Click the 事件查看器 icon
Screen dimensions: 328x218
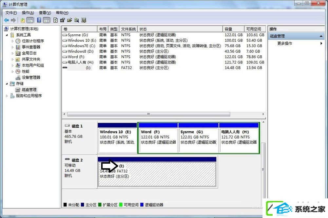18,47
